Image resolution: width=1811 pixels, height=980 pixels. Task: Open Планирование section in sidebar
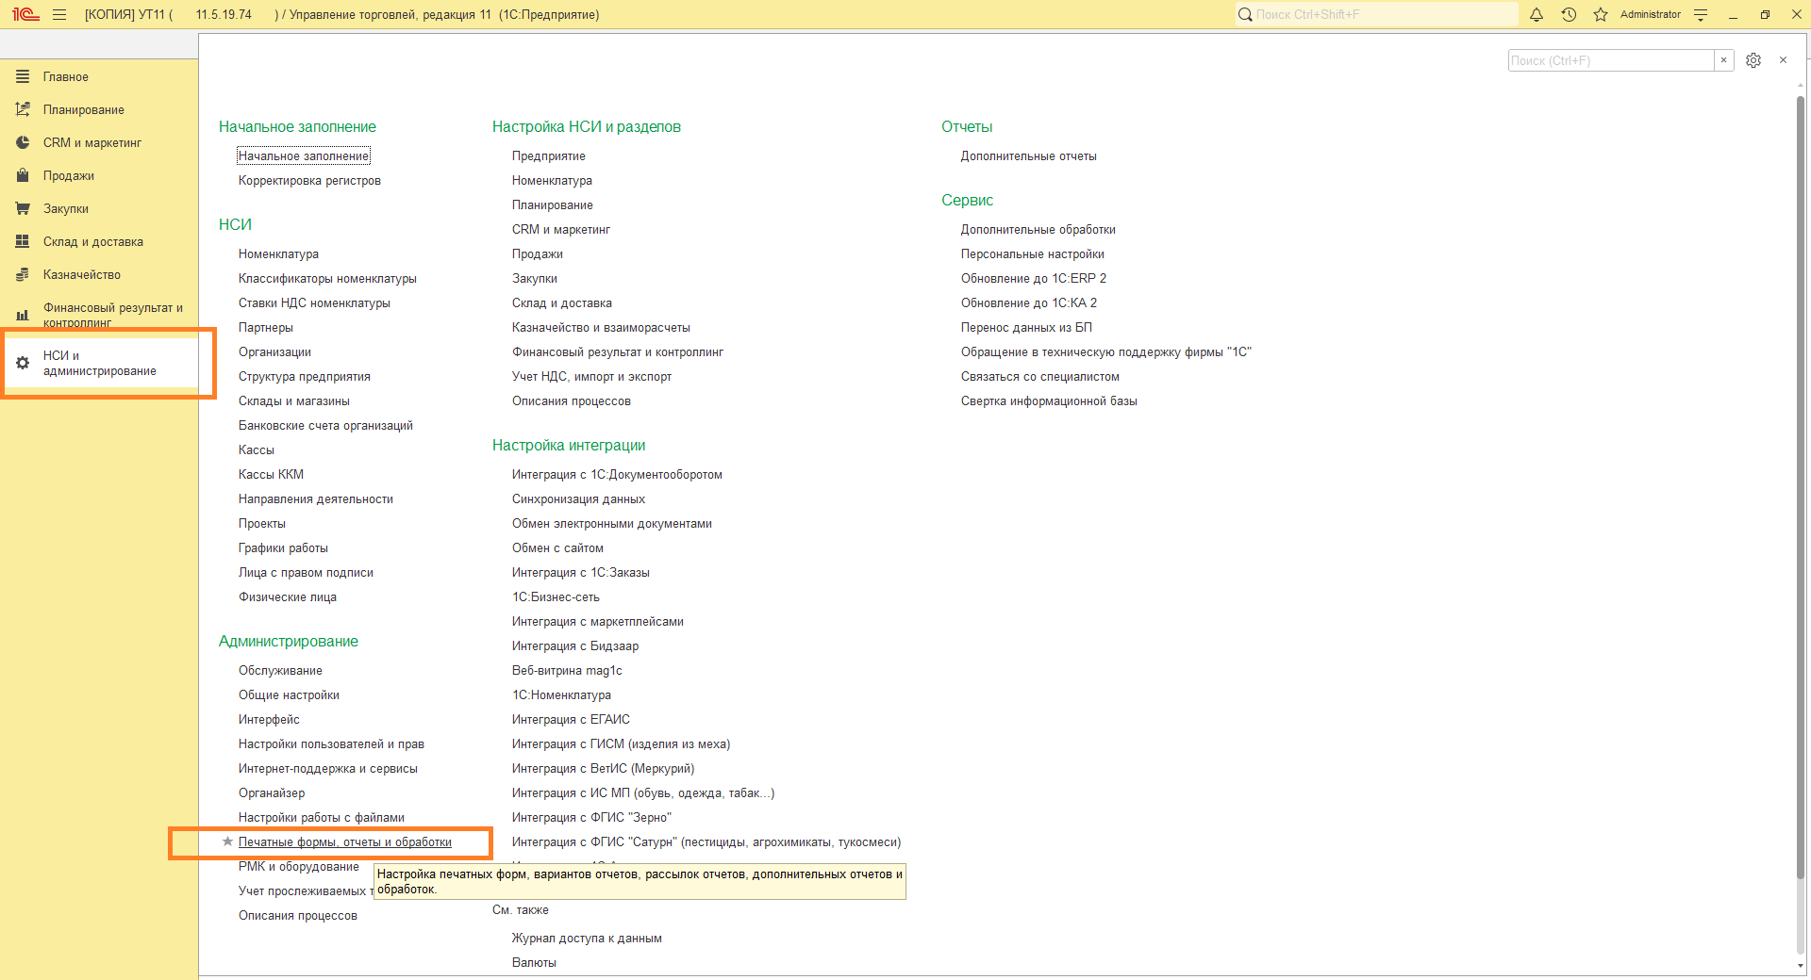coord(83,109)
